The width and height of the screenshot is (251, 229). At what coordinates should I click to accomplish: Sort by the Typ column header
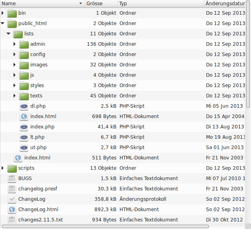click(x=161, y=4)
